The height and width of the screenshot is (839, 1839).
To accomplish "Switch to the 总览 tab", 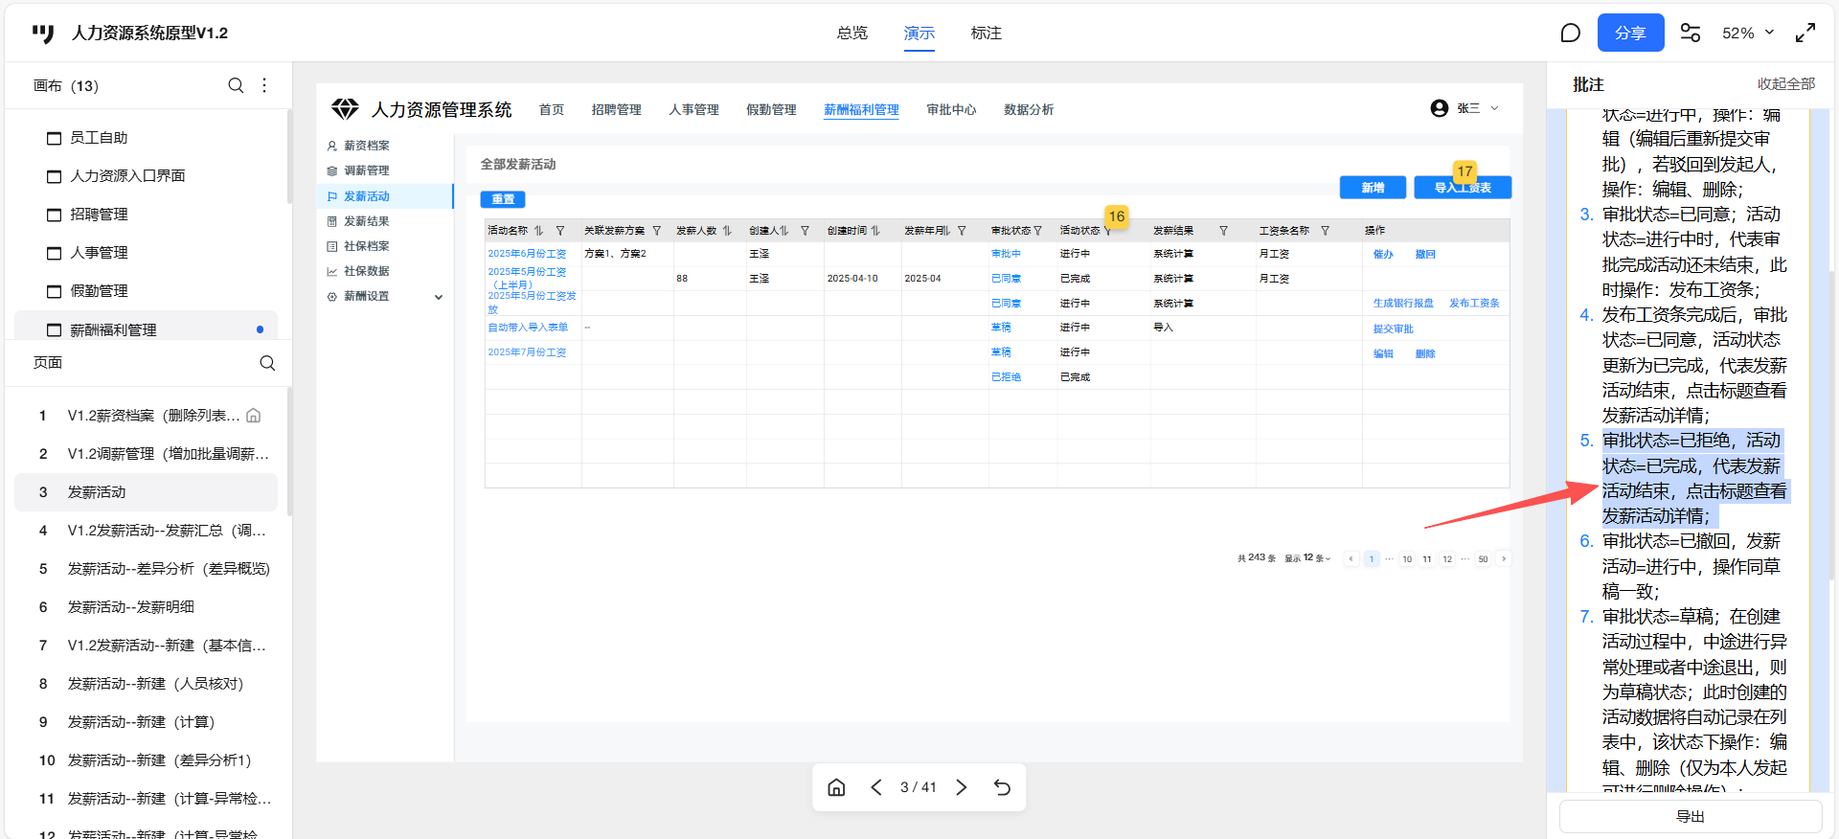I will (x=851, y=34).
